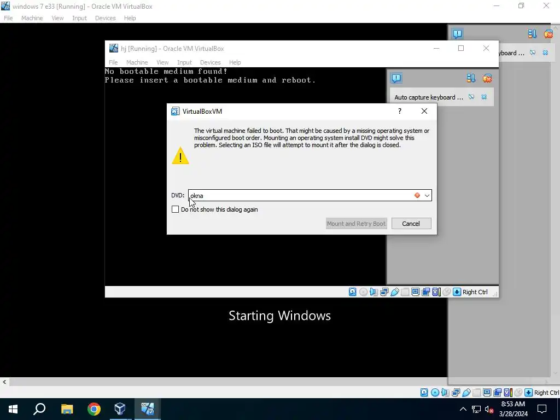This screenshot has height=420, width=560.
Task: Click red indicator icon inside DVD field
Action: click(417, 195)
